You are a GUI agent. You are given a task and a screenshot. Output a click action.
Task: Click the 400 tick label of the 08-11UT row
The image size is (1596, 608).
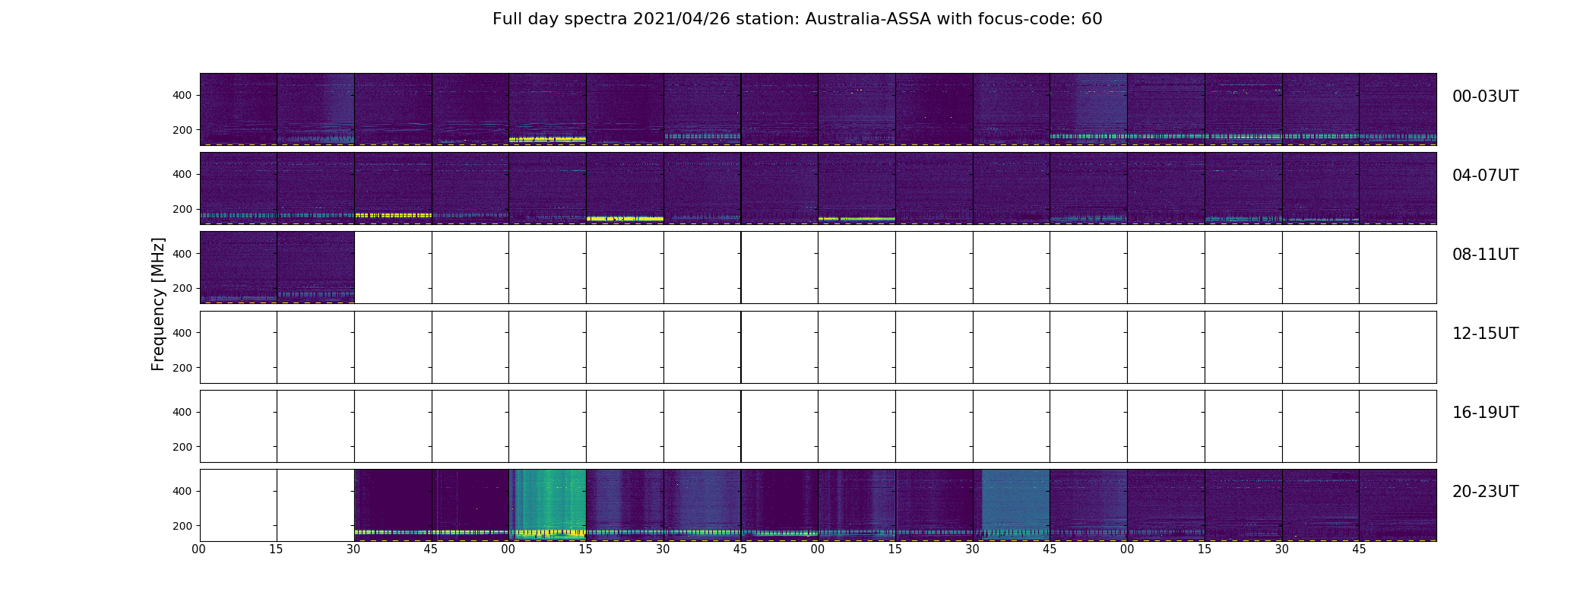pyautogui.click(x=182, y=254)
